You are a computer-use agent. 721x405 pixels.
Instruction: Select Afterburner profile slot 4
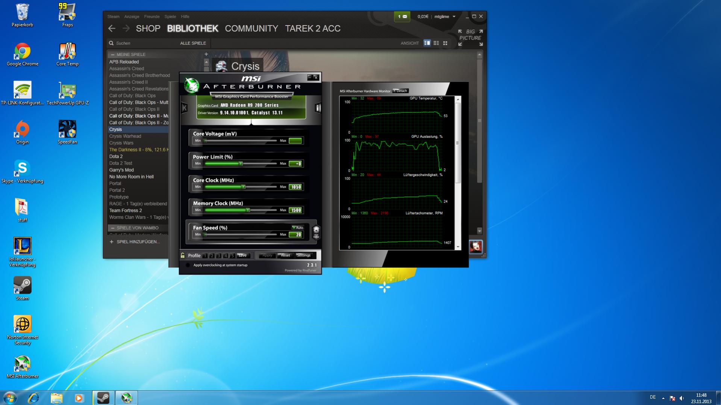click(226, 256)
